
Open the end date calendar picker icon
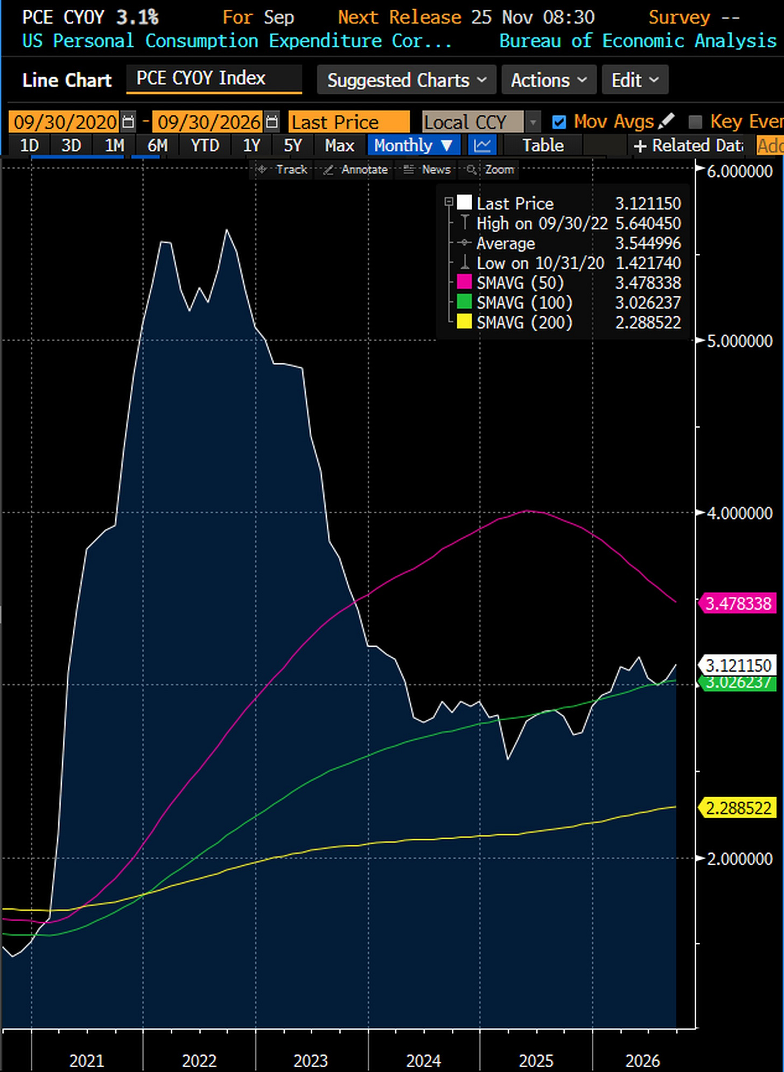[x=272, y=122]
